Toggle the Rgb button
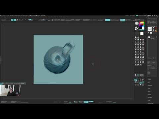 [x=23, y=20]
